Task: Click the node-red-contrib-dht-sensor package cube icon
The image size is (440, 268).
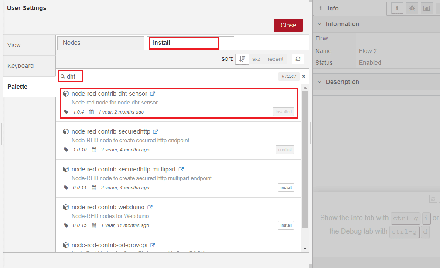Action: [x=66, y=94]
